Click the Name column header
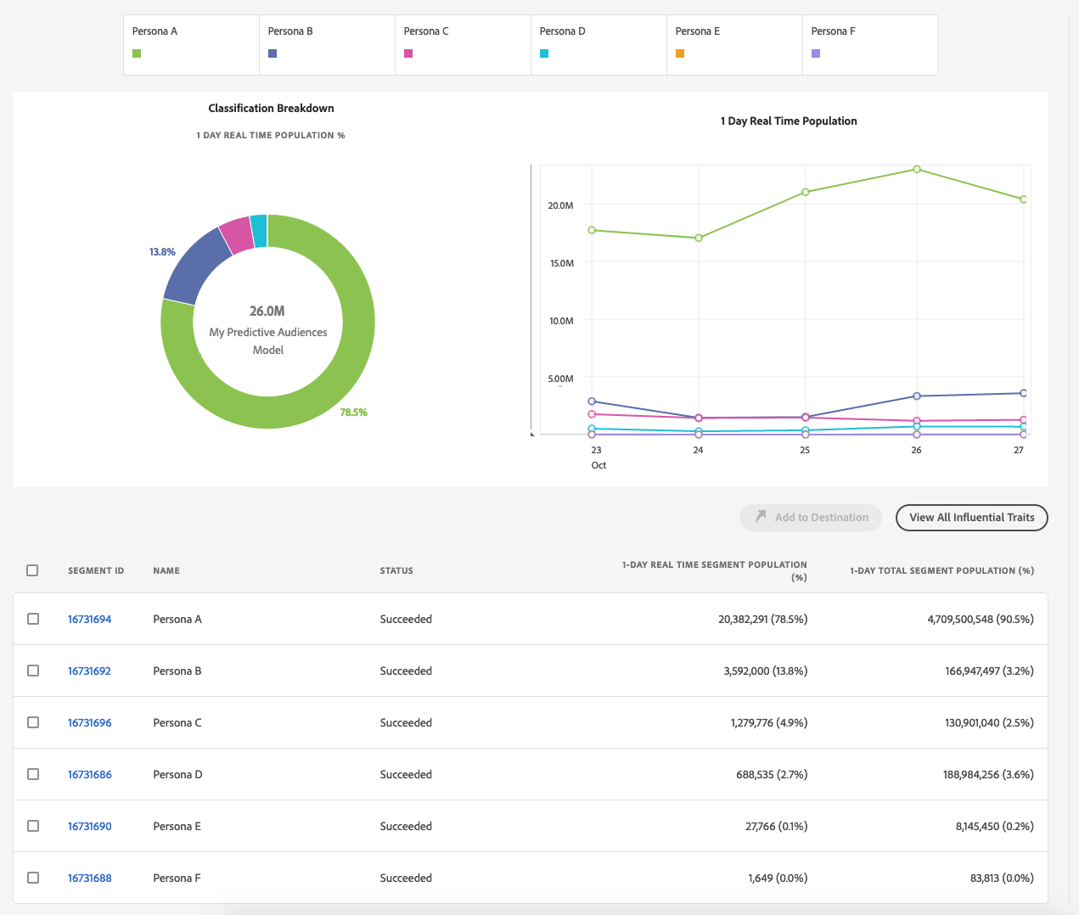 [x=166, y=570]
